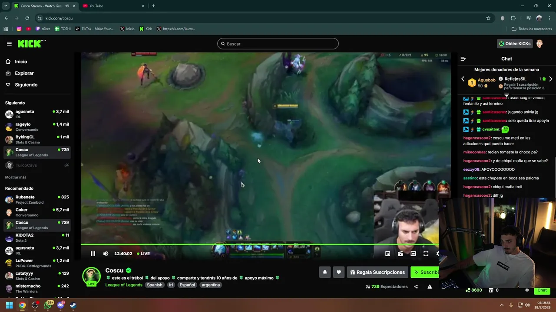The image size is (556, 312).
Task: Open Todos los marcadores folder
Action: 532,29
